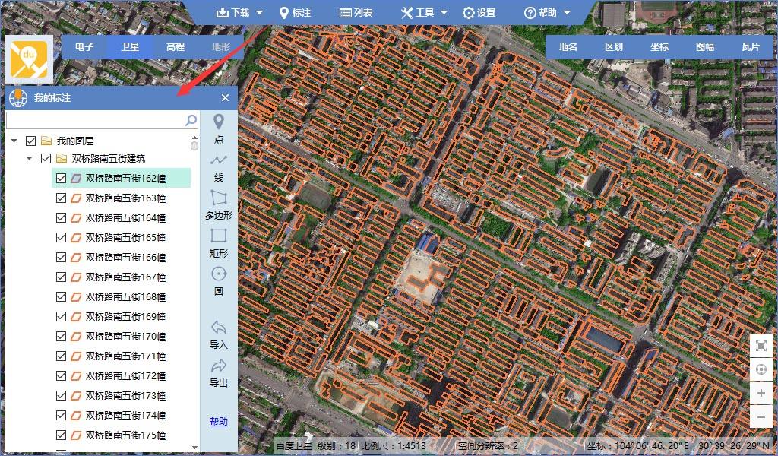Collapse the 双桥路南五街建筑 tree node

(30, 159)
